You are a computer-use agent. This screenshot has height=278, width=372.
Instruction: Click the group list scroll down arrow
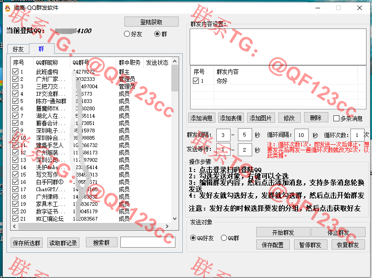[x=175, y=219]
